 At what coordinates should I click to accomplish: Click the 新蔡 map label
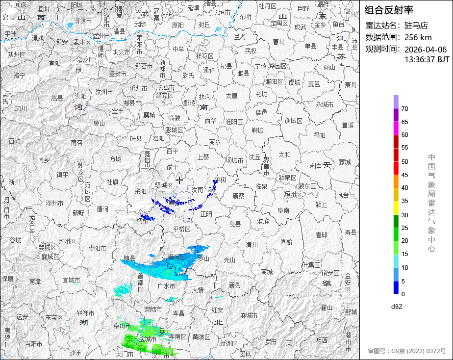tap(238, 196)
